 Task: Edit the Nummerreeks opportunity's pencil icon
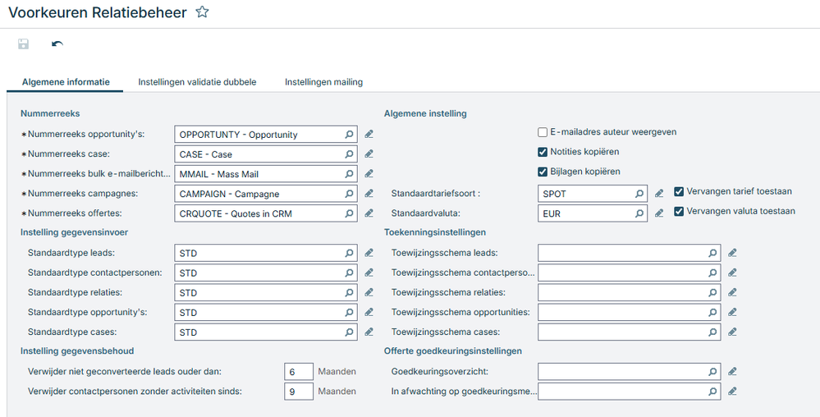(369, 134)
